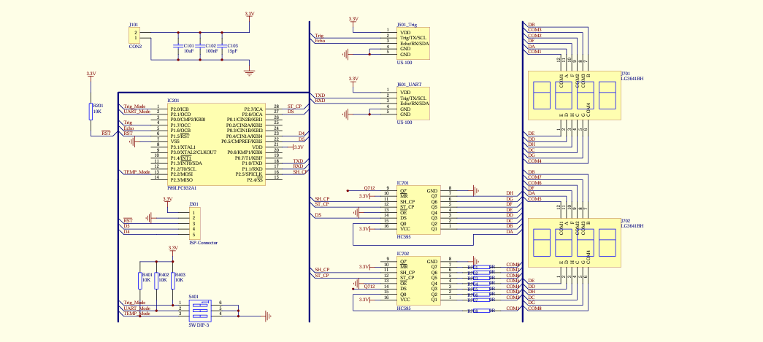Click the 10uF value text
Screen dimensions: 763x342
(x=189, y=50)
